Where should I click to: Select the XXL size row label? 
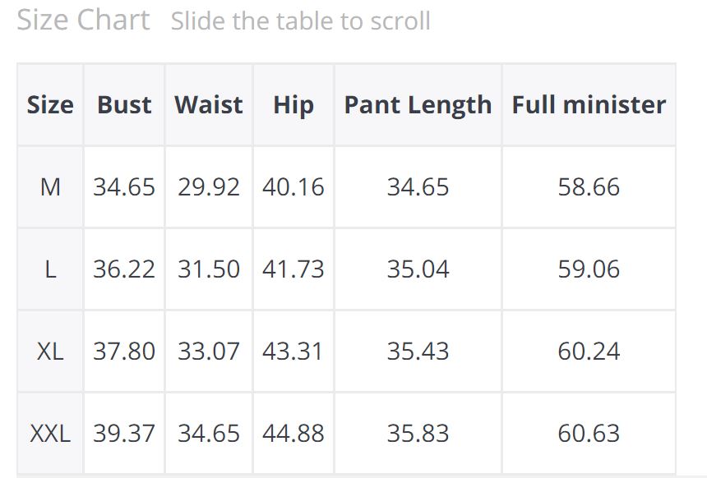(50, 434)
